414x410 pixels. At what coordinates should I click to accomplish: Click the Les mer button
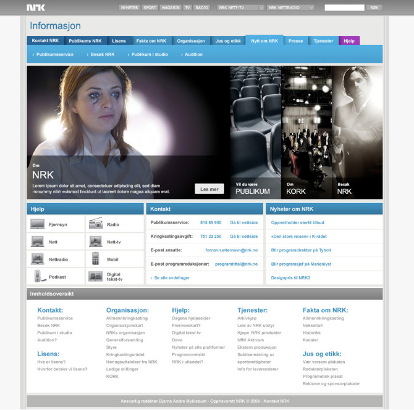point(209,189)
